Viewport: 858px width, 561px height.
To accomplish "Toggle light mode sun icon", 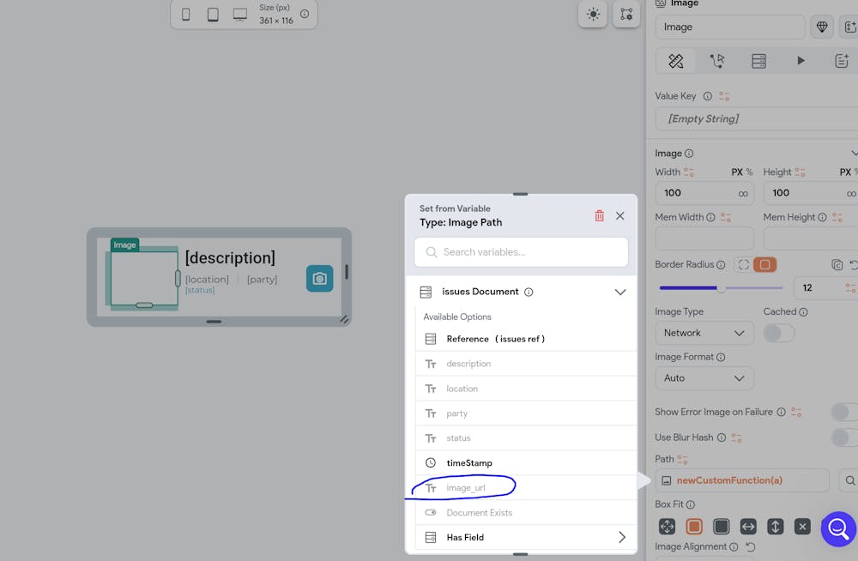I will coord(593,15).
